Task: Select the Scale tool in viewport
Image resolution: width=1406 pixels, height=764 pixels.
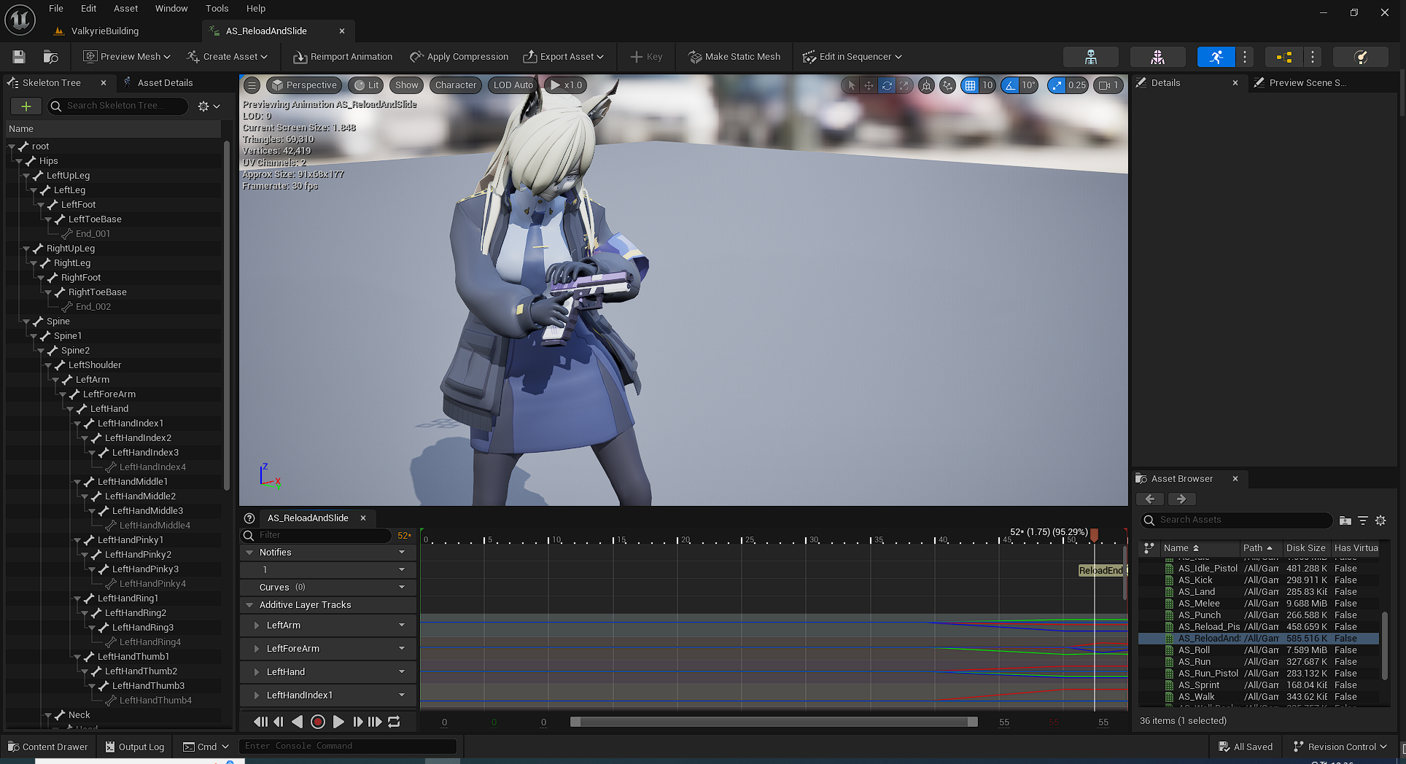Action: coord(904,85)
